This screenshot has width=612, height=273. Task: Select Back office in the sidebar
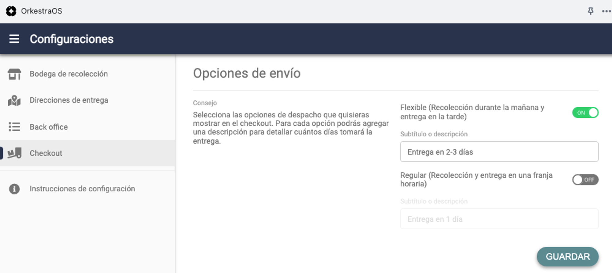click(49, 127)
